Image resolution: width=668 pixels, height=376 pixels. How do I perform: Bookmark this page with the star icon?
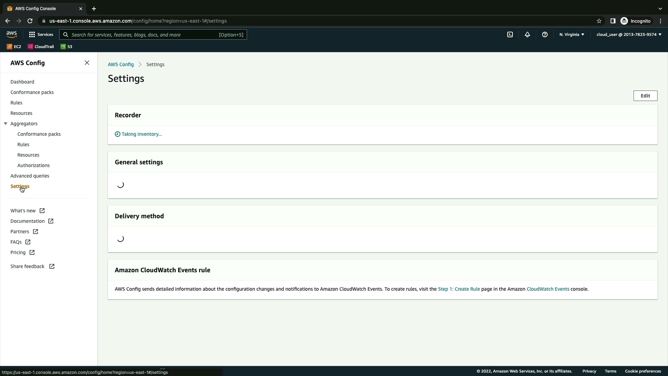pyautogui.click(x=599, y=21)
